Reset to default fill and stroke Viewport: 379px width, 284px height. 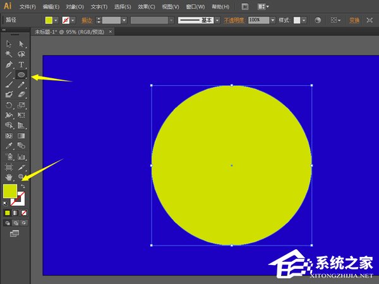click(5, 204)
